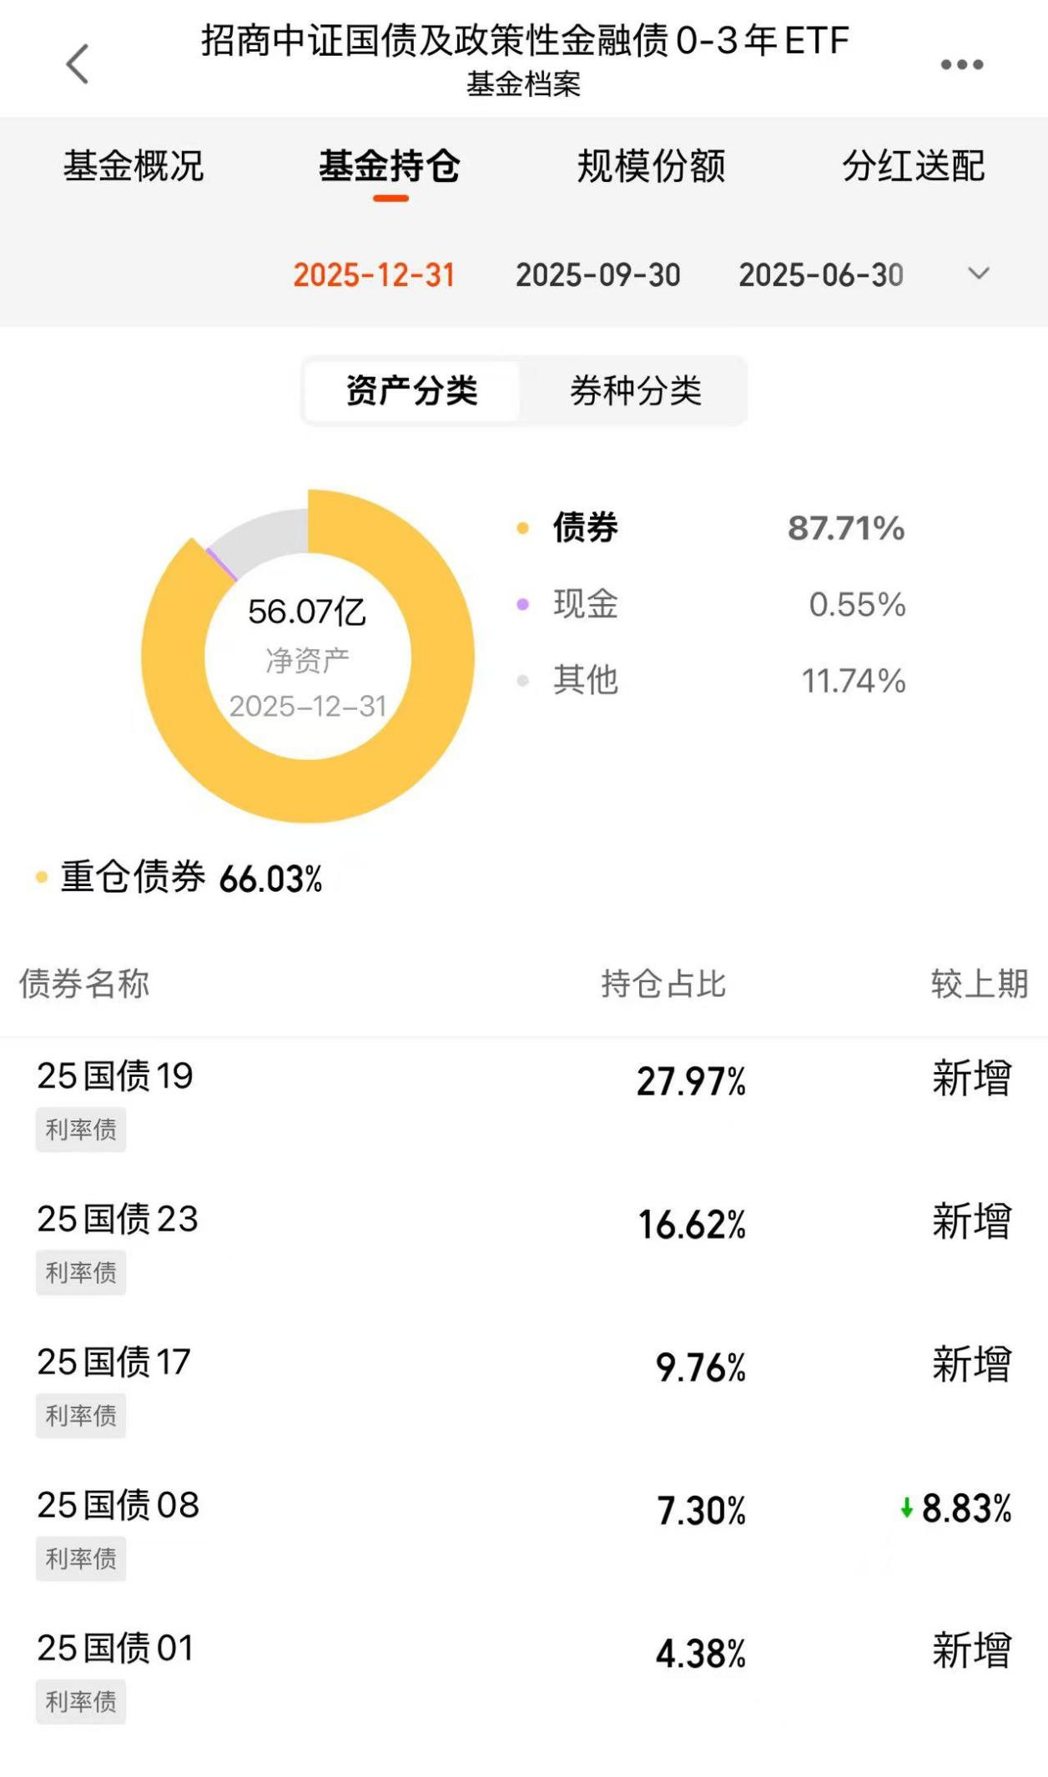
Task: Click the 较上期 column header
Action: click(979, 984)
